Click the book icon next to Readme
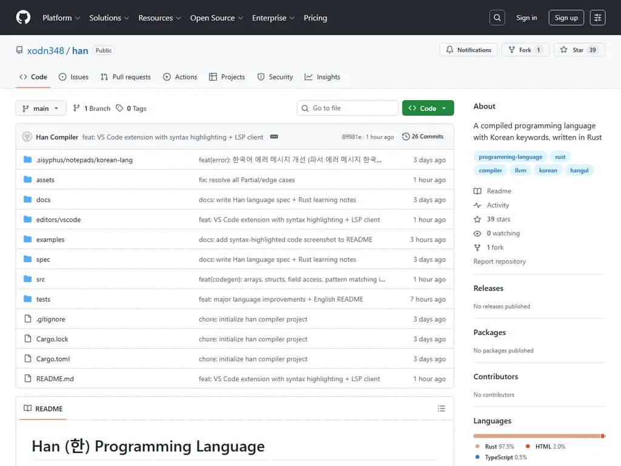Image resolution: width=621 pixels, height=466 pixels. point(477,191)
